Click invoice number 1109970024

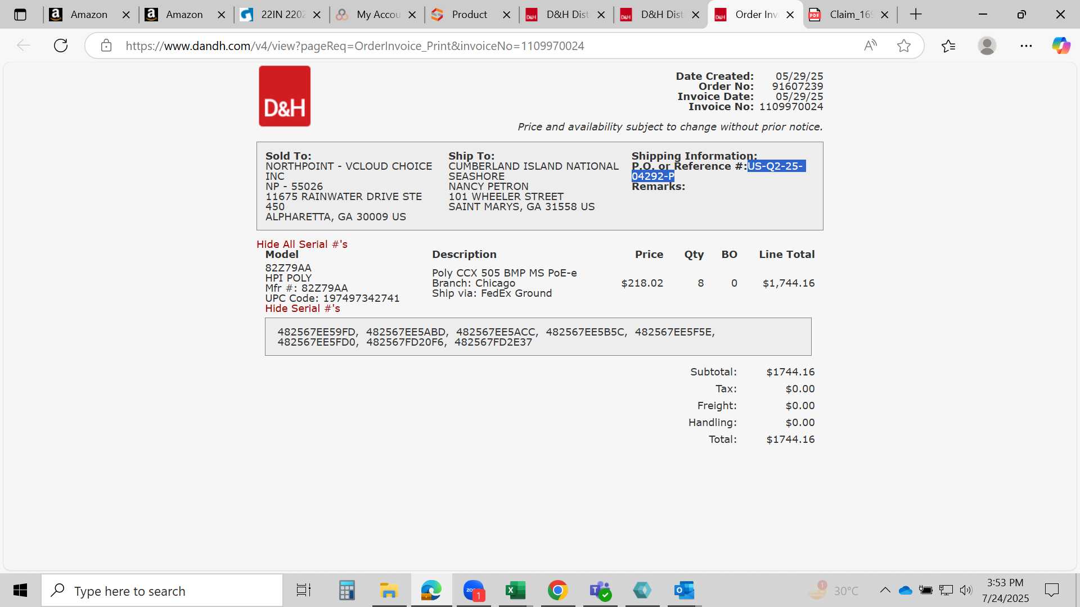click(791, 107)
